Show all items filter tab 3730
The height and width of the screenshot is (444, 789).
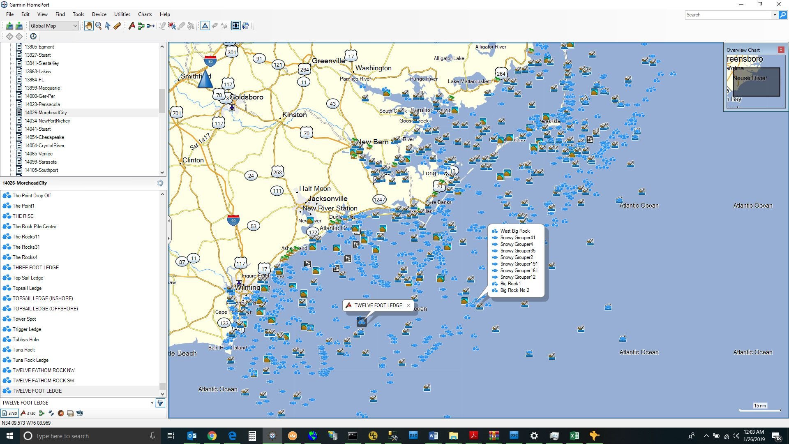10,413
